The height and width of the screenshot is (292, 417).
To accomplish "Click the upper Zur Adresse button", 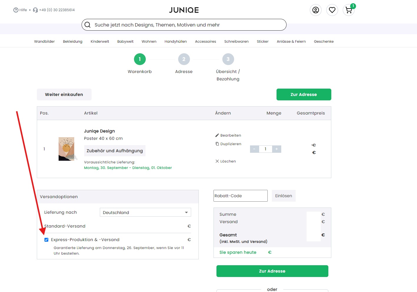I will click(304, 94).
